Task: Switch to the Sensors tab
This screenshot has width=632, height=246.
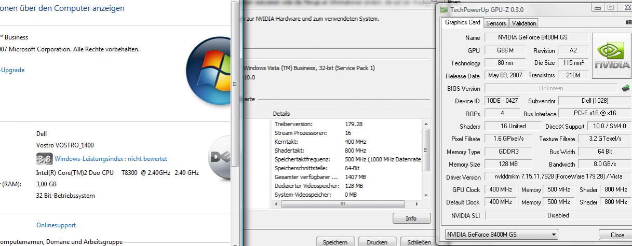Action: pos(496,23)
